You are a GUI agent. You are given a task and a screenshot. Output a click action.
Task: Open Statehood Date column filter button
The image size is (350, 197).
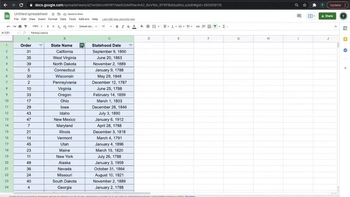(x=131, y=45)
